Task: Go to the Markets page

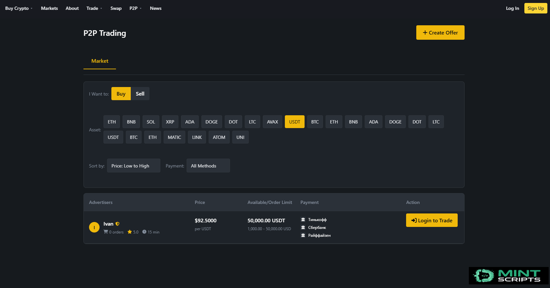Action: (x=49, y=8)
